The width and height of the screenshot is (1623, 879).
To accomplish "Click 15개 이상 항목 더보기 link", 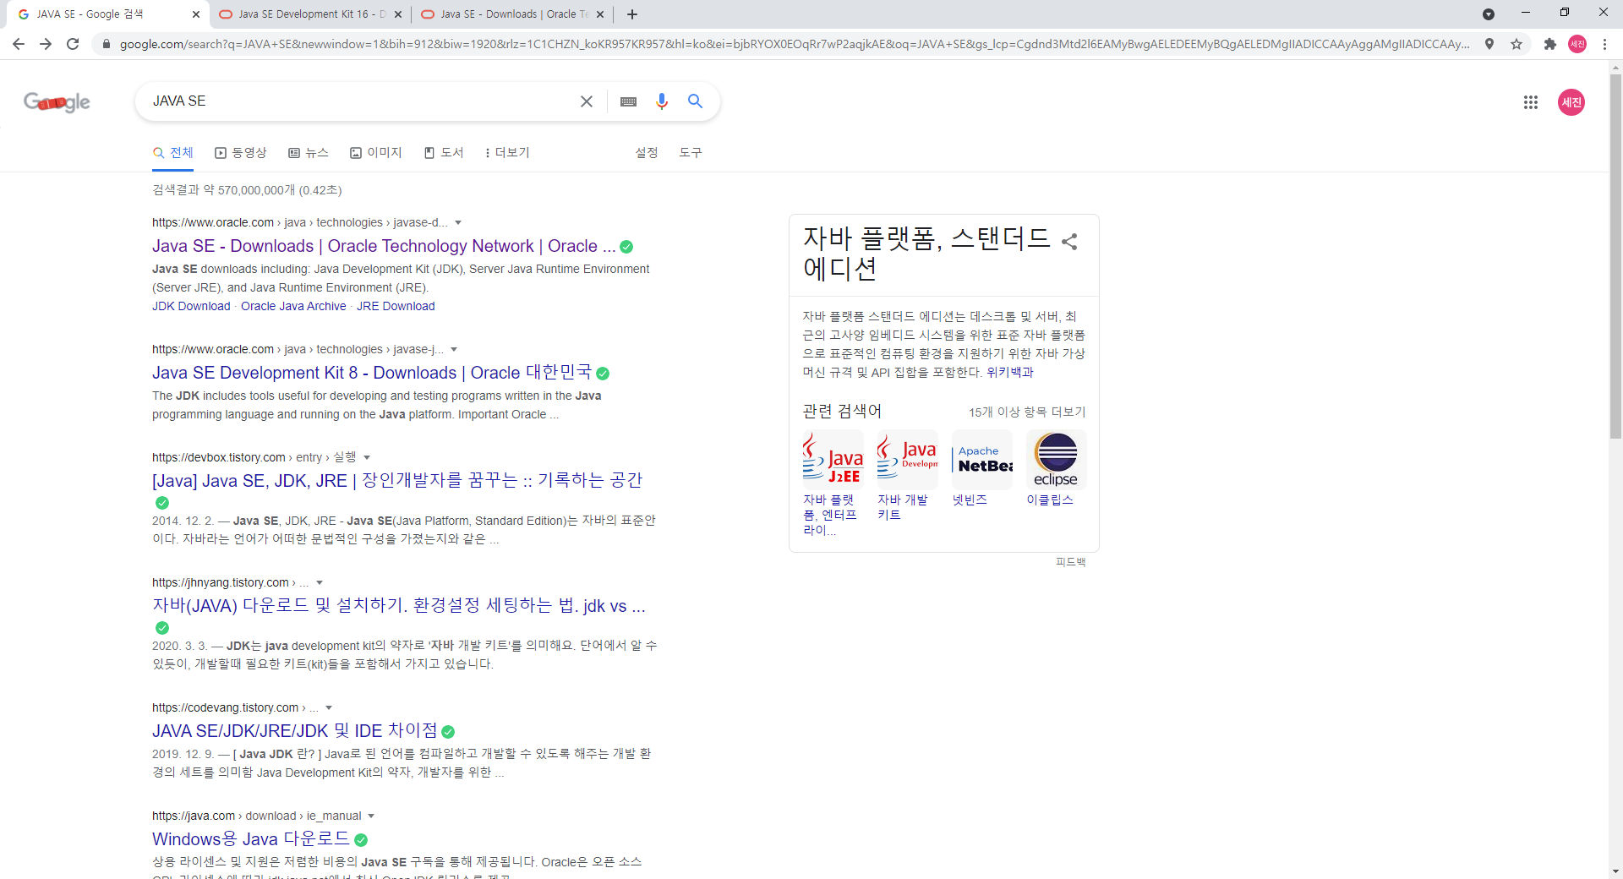I will 1027,412.
